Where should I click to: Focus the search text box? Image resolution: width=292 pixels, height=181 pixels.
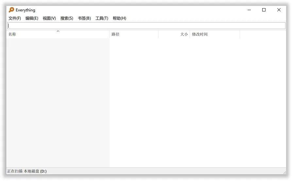[146, 26]
